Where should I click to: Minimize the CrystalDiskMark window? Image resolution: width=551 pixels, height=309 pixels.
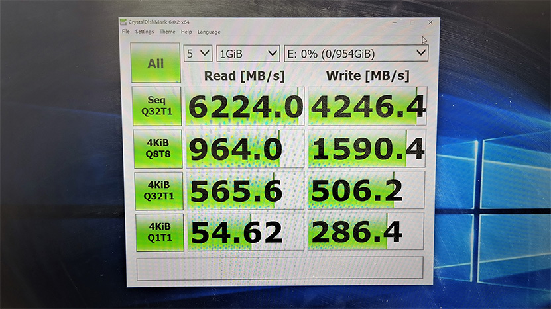[395, 22]
